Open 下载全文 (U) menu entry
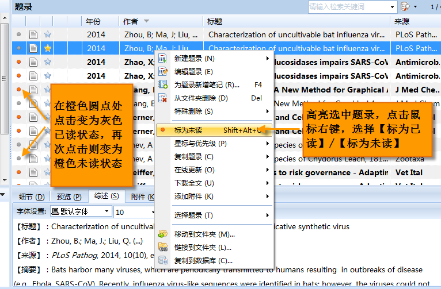441x289 pixels. point(214,183)
